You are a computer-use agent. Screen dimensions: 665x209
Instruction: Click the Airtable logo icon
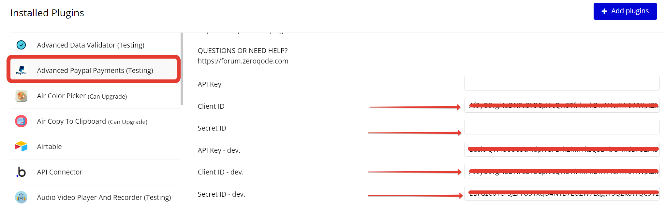tap(21, 146)
